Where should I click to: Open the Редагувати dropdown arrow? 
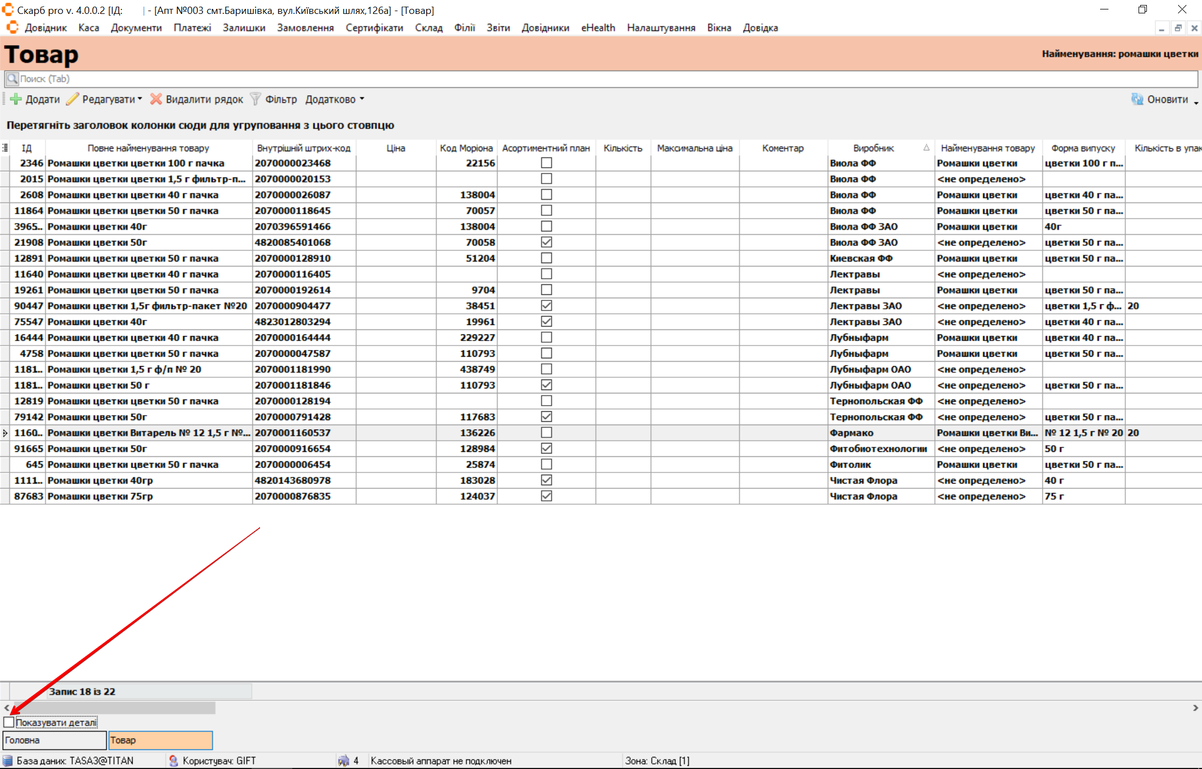140,99
